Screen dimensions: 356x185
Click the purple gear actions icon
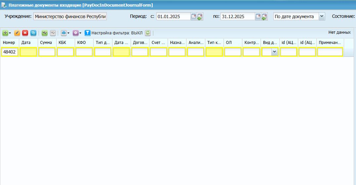click(x=76, y=33)
